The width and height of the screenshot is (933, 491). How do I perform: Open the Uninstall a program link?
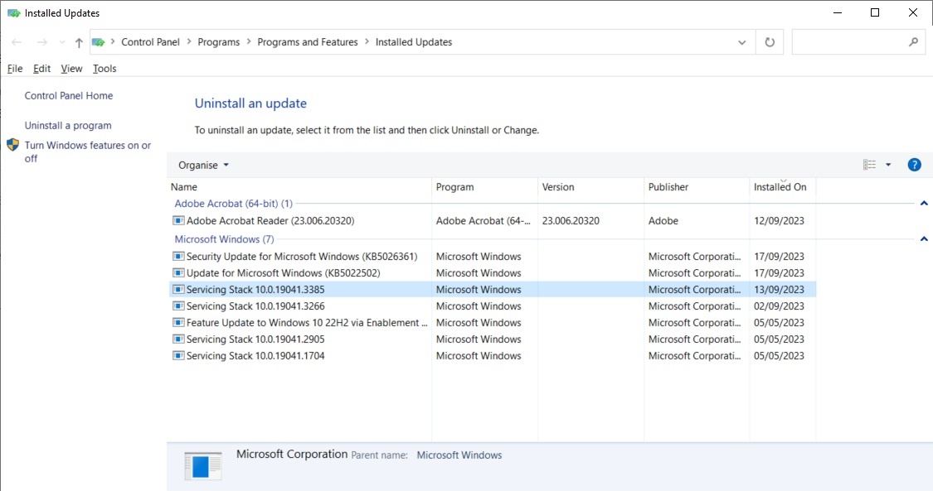coord(68,126)
